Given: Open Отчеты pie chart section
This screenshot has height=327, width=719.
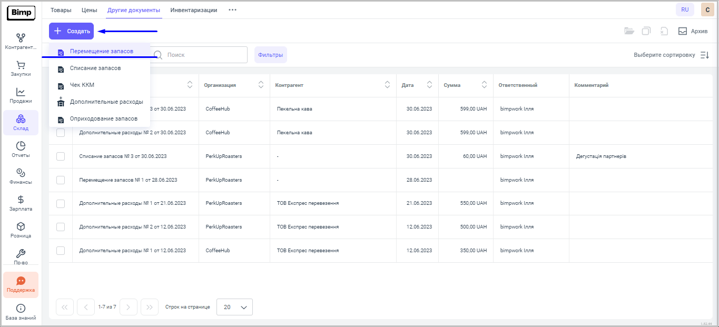Looking at the screenshot, I should 21,150.
